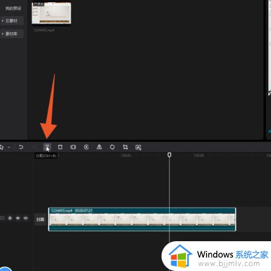Image resolution: width=271 pixels, height=271 pixels.
Task: Select the 1234455.mp4 media thumbnail
Action: [51, 13]
